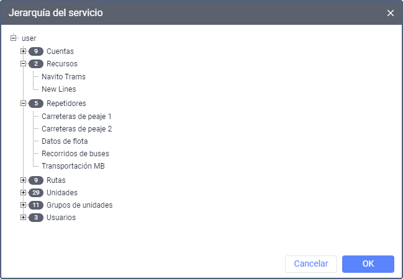Image resolution: width=403 pixels, height=279 pixels.
Task: Confirm with the OK button
Action: coord(368,263)
